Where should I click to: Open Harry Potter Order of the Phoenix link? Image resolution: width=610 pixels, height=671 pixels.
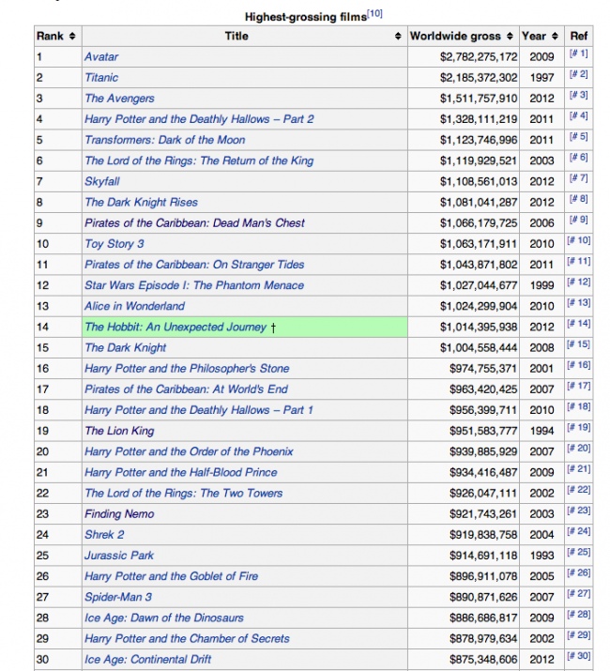pyautogui.click(x=189, y=451)
